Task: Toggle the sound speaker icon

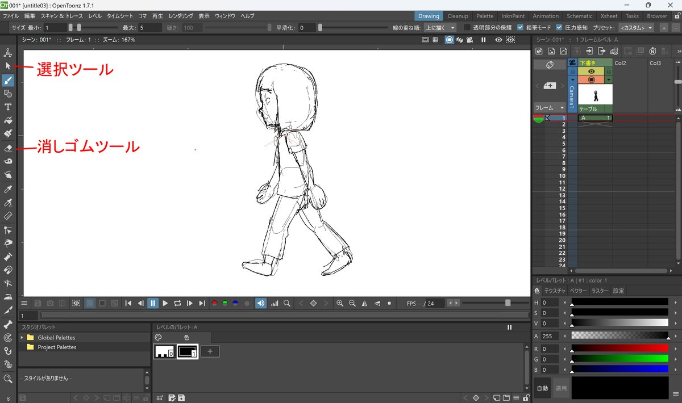Action: [260, 304]
